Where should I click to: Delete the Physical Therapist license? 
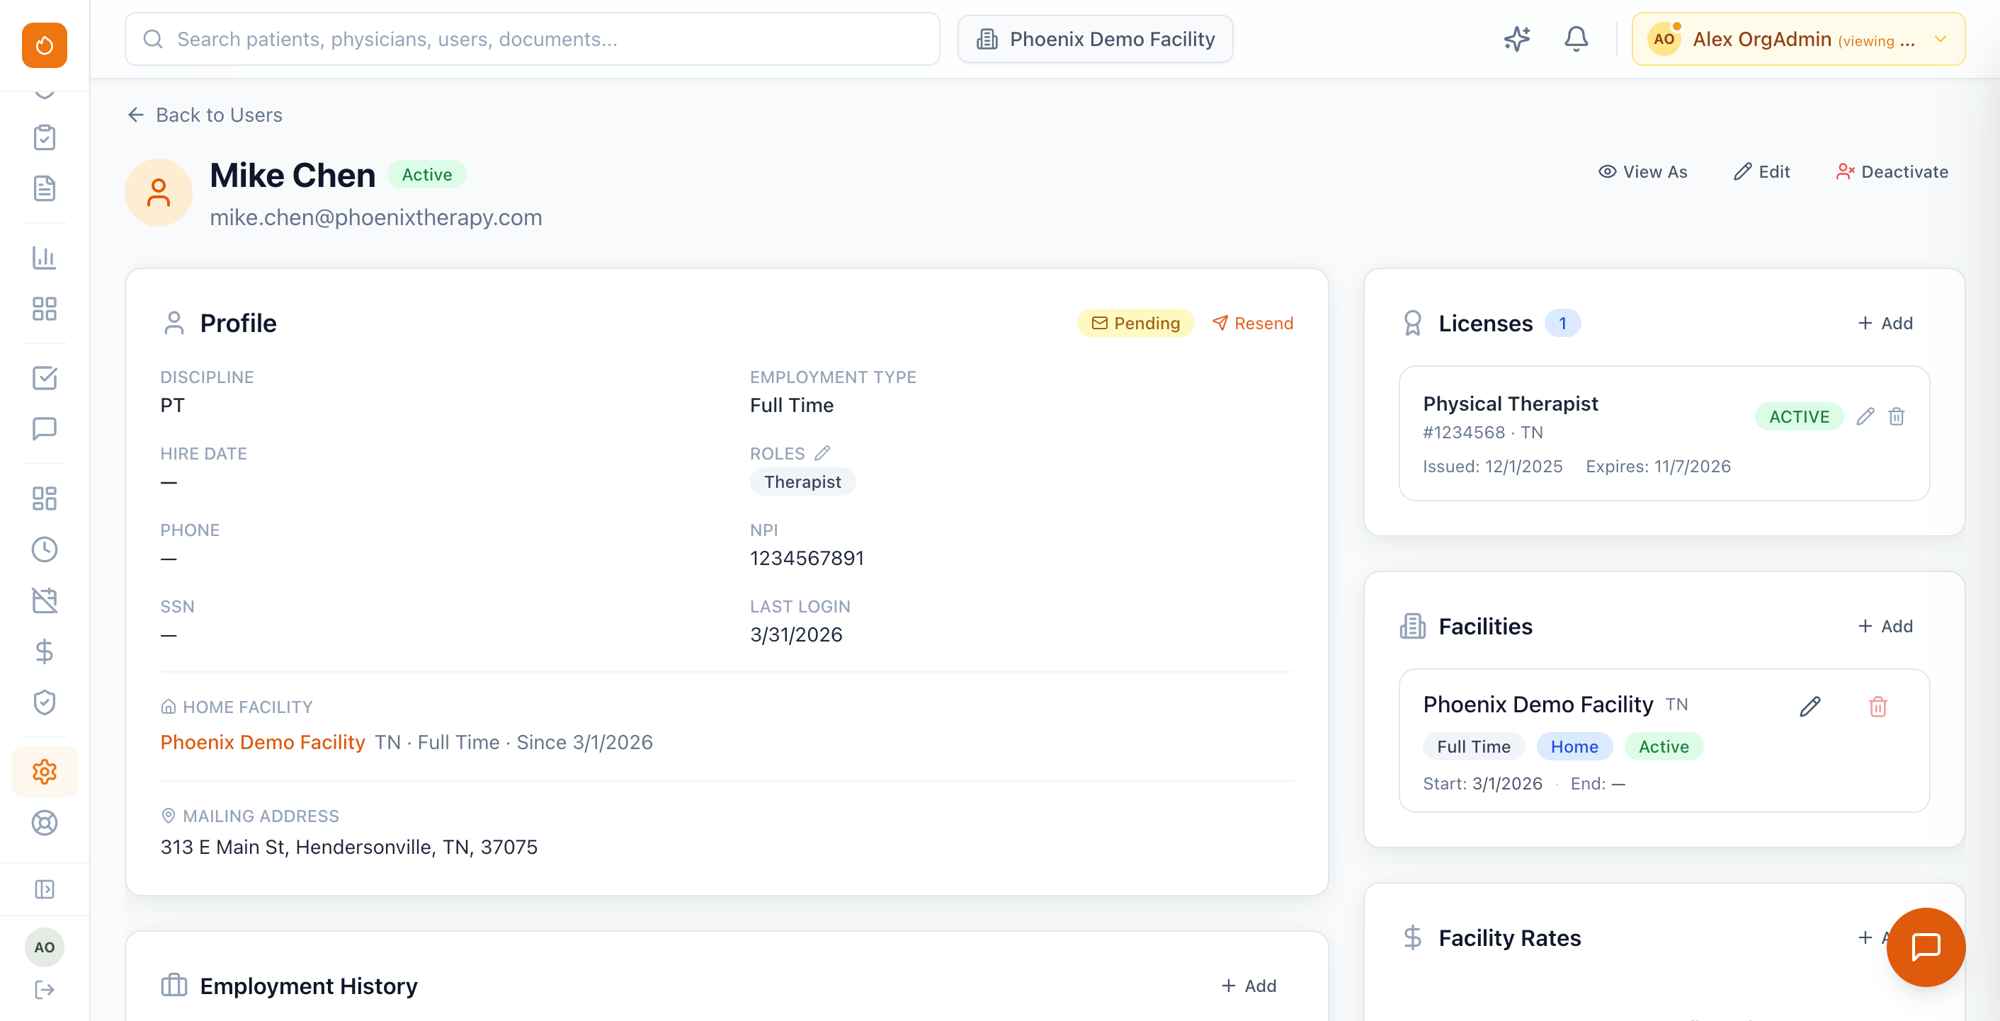tap(1897, 417)
